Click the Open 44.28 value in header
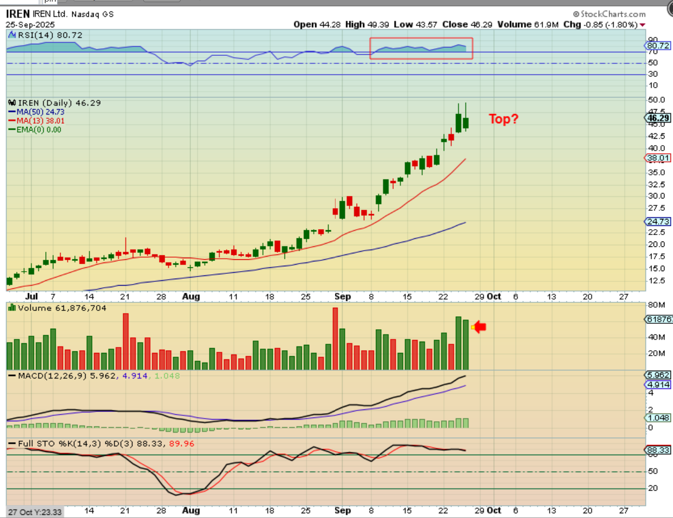The width and height of the screenshot is (673, 518). pos(318,25)
